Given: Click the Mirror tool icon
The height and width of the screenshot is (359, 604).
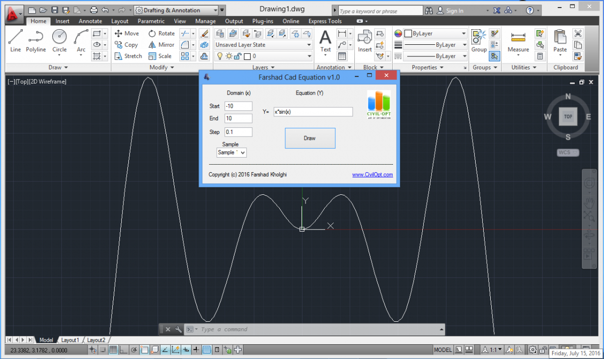Looking at the screenshot, I should (x=152, y=45).
